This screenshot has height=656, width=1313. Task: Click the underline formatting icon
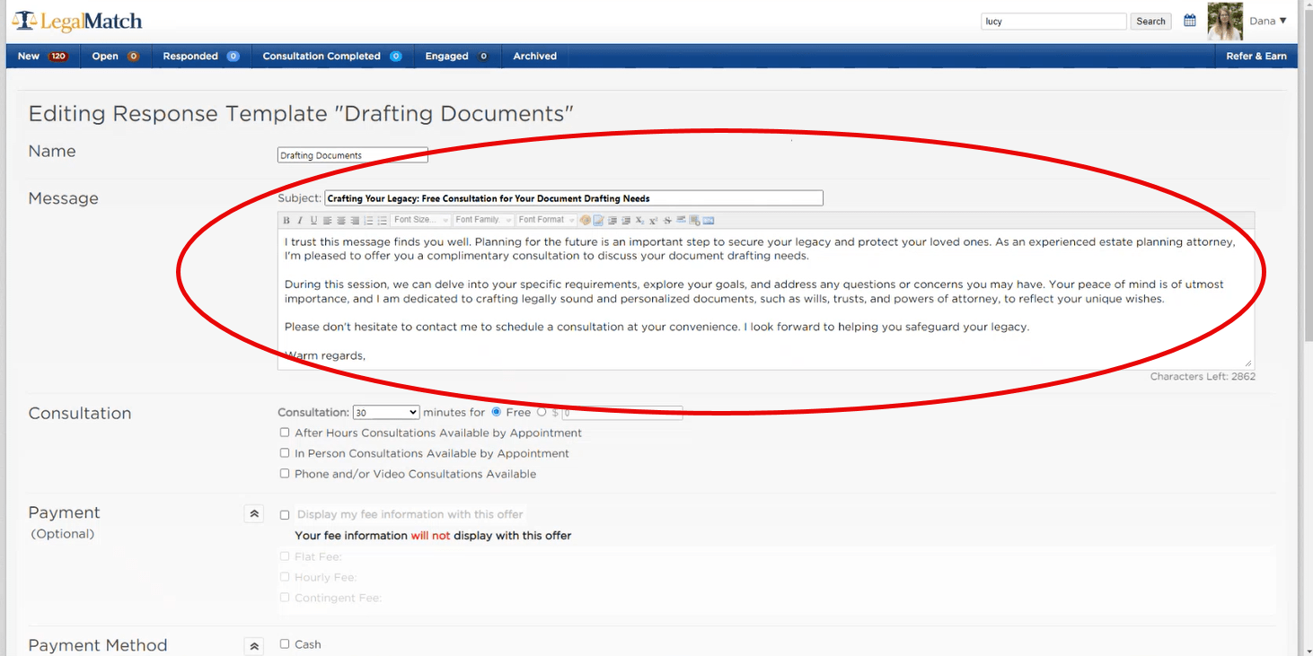tap(313, 221)
